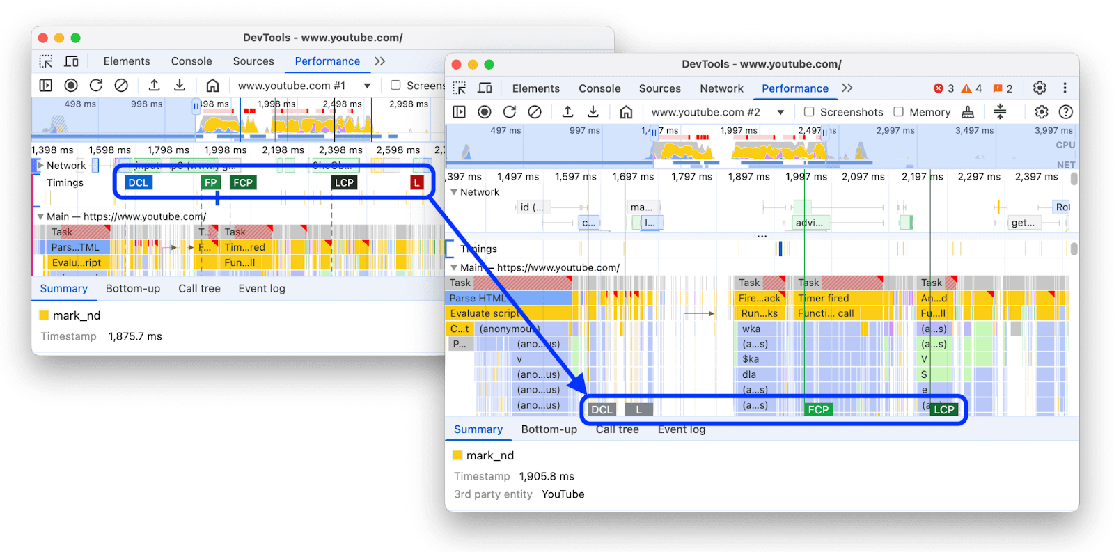Screen dimensions: 1114x552
Task: Select the Evaluate script bar in the front window
Action: (508, 313)
